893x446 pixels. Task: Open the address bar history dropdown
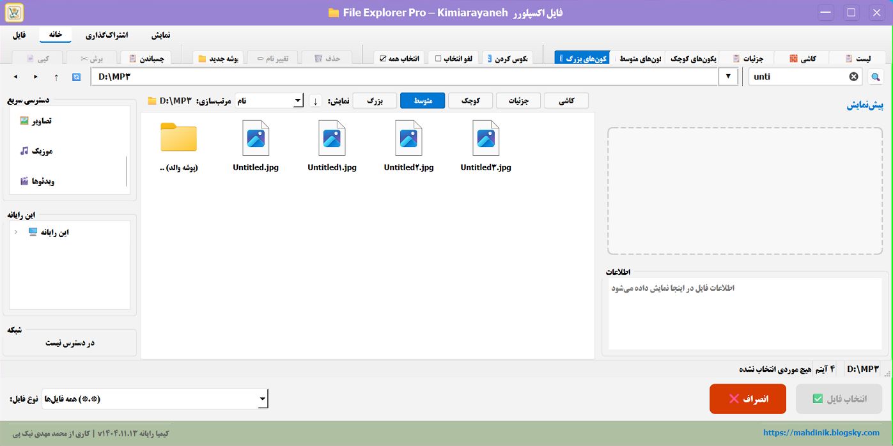(728, 77)
